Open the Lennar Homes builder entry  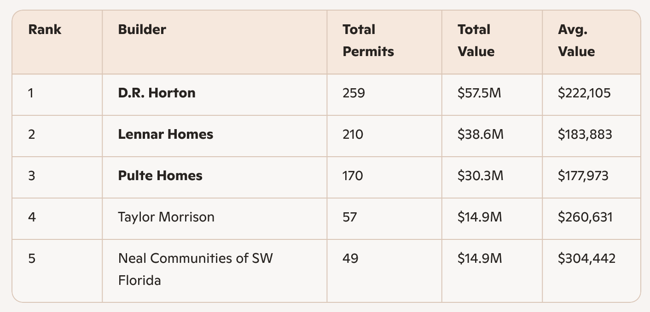165,135
